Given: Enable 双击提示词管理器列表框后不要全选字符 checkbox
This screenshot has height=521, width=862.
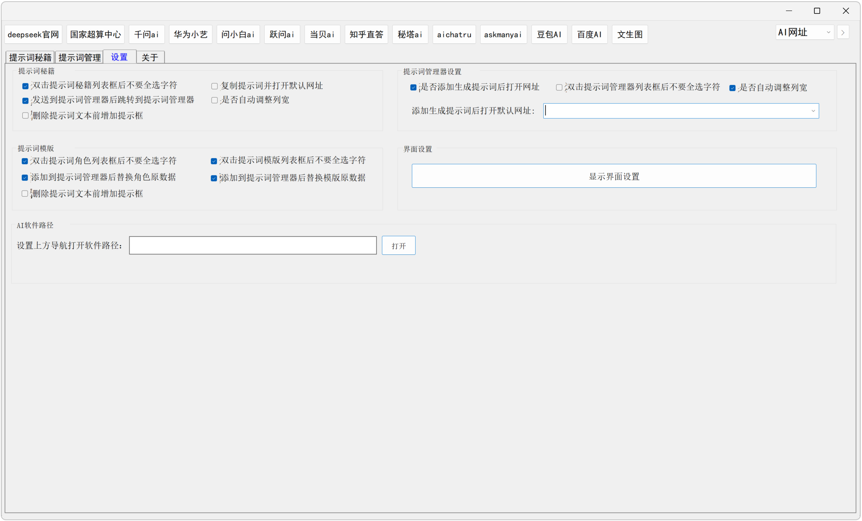Looking at the screenshot, I should tap(559, 87).
